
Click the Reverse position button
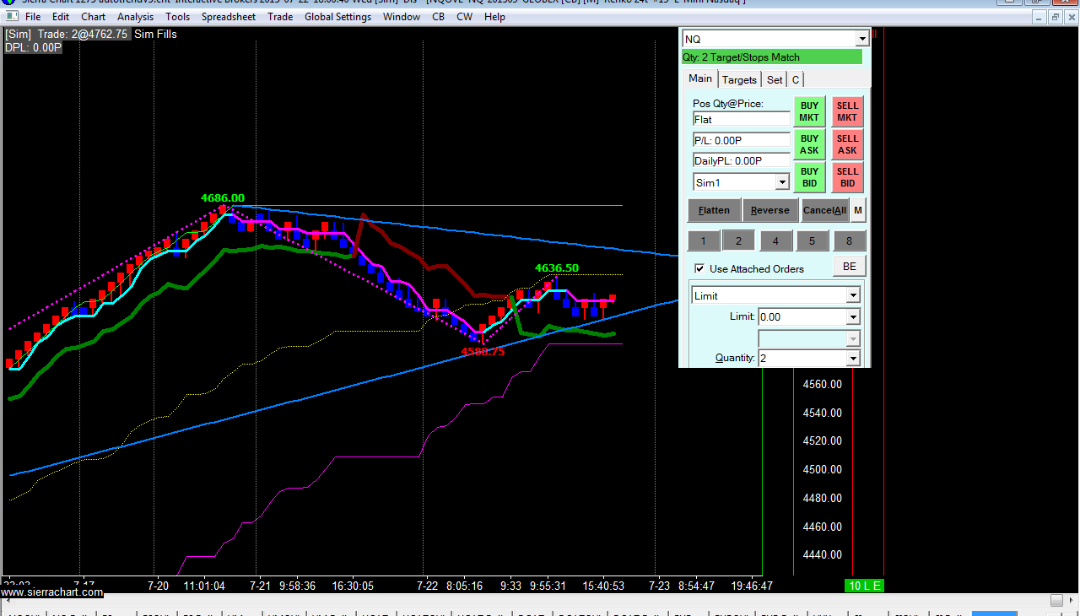coord(770,210)
